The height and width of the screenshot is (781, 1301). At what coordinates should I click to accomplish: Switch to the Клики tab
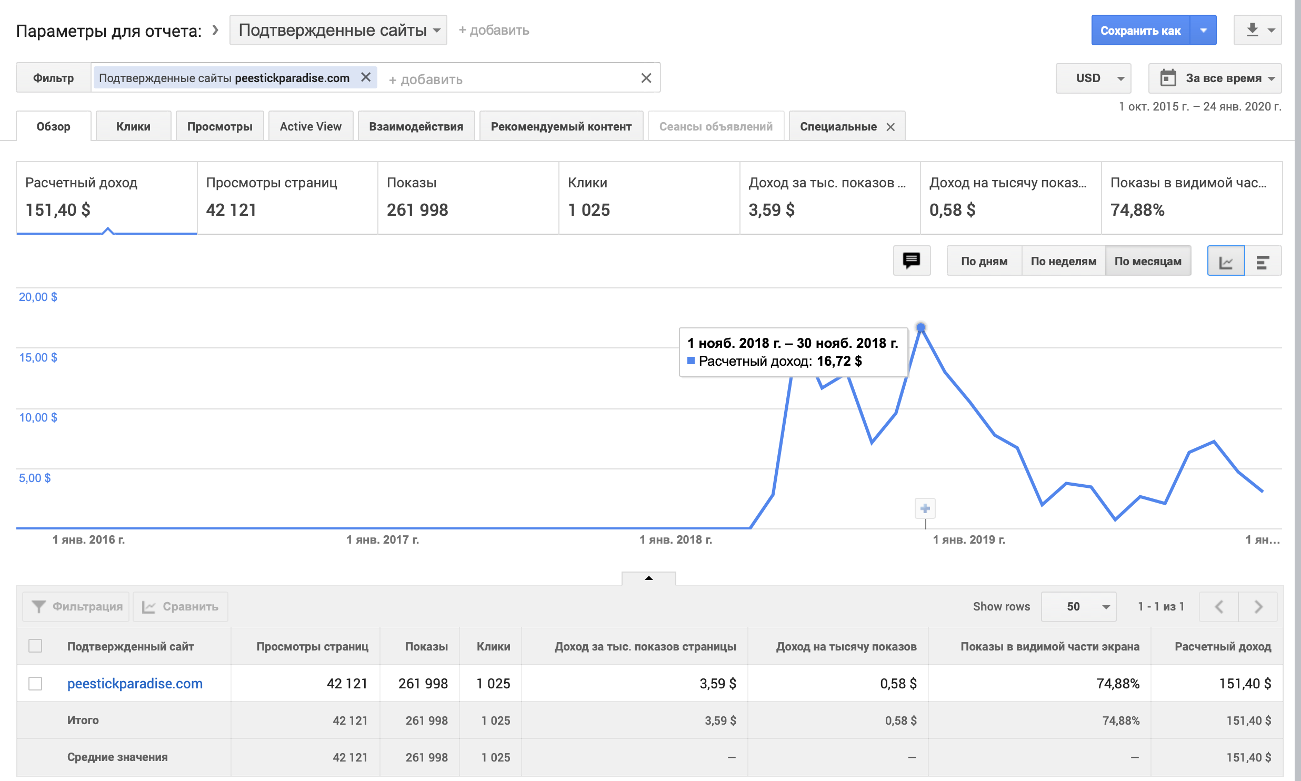pyautogui.click(x=133, y=126)
